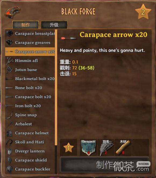
Task: Choose Jotun bane from recipe list
Action: tap(30, 70)
